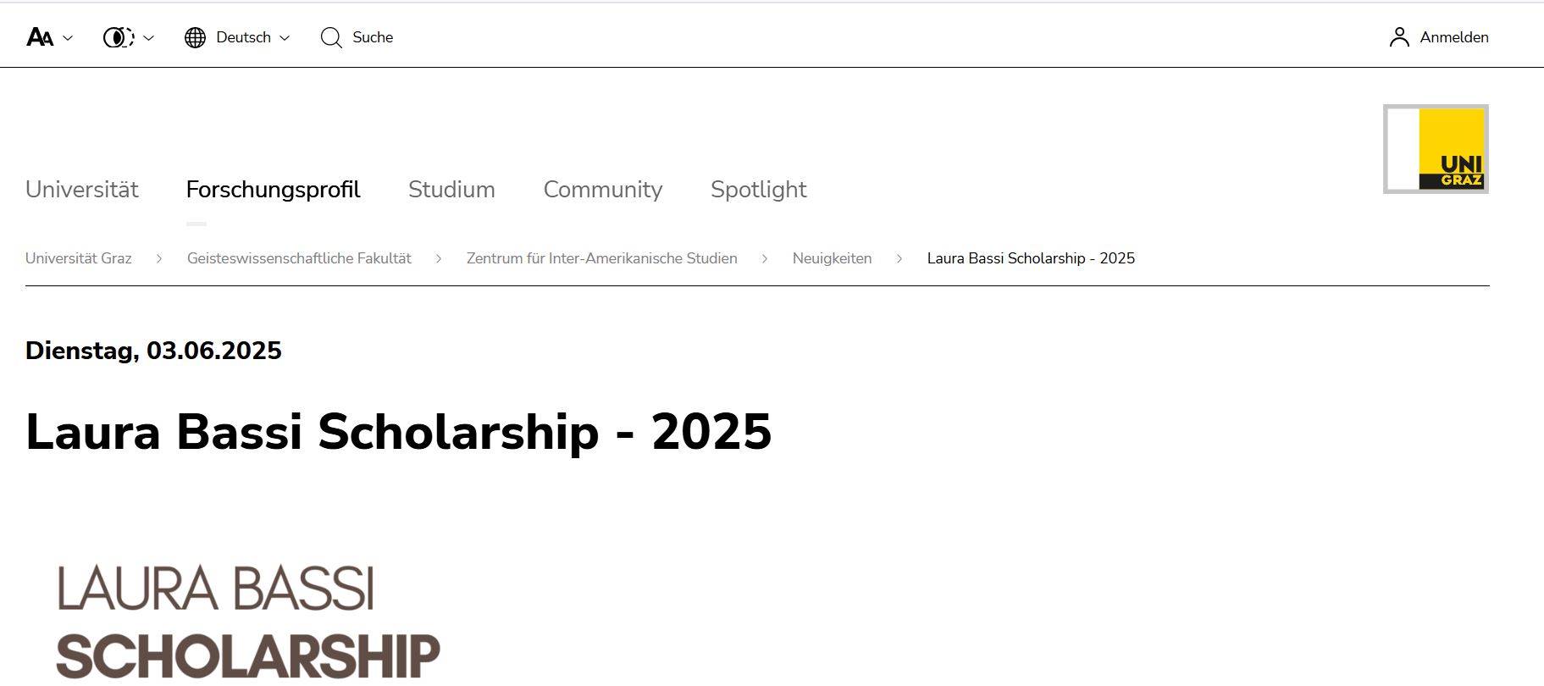
Task: Open the Studium menu
Action: tap(451, 189)
